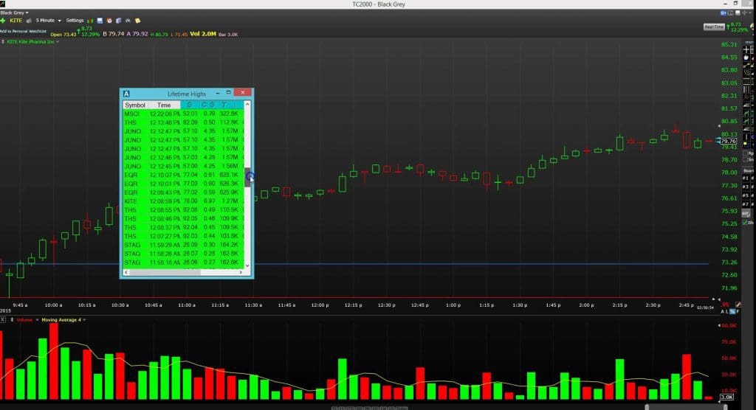This screenshot has height=410, width=756.
Task: Open the Black Grey layout dropdown
Action: [x=14, y=13]
